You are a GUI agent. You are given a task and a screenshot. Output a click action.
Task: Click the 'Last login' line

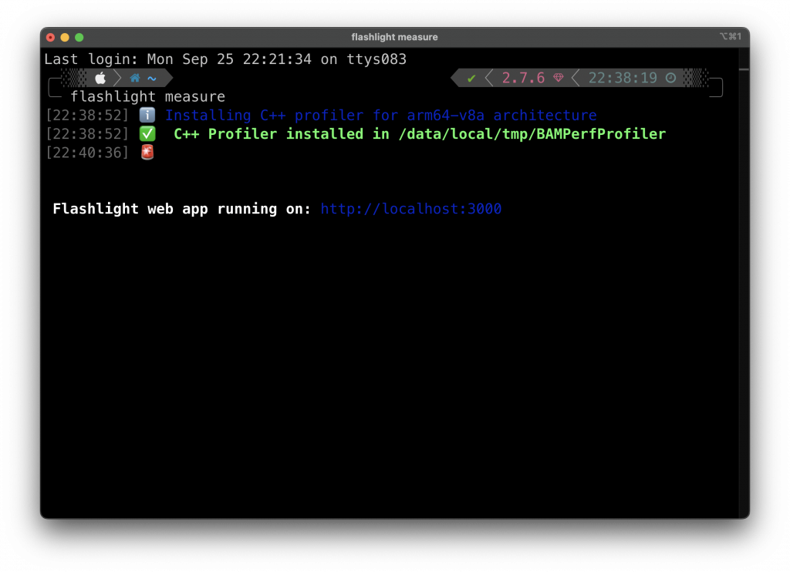tap(225, 59)
